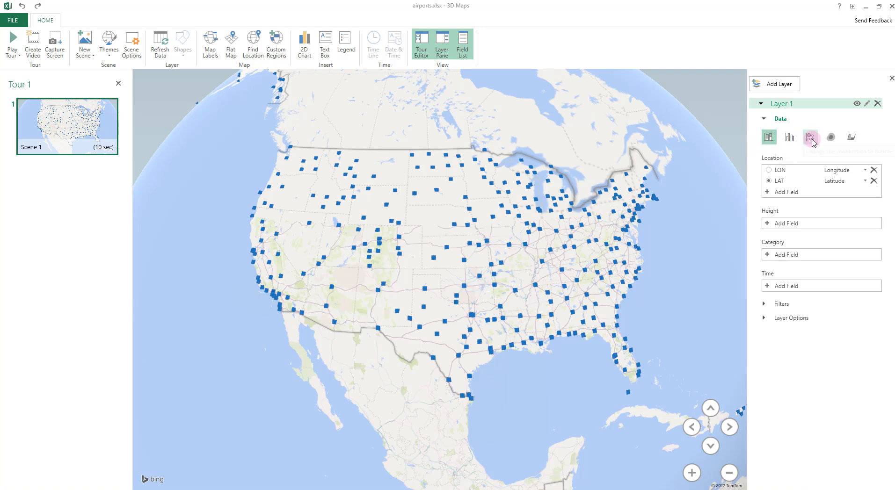Click the Send Feedback link

pyautogui.click(x=873, y=20)
